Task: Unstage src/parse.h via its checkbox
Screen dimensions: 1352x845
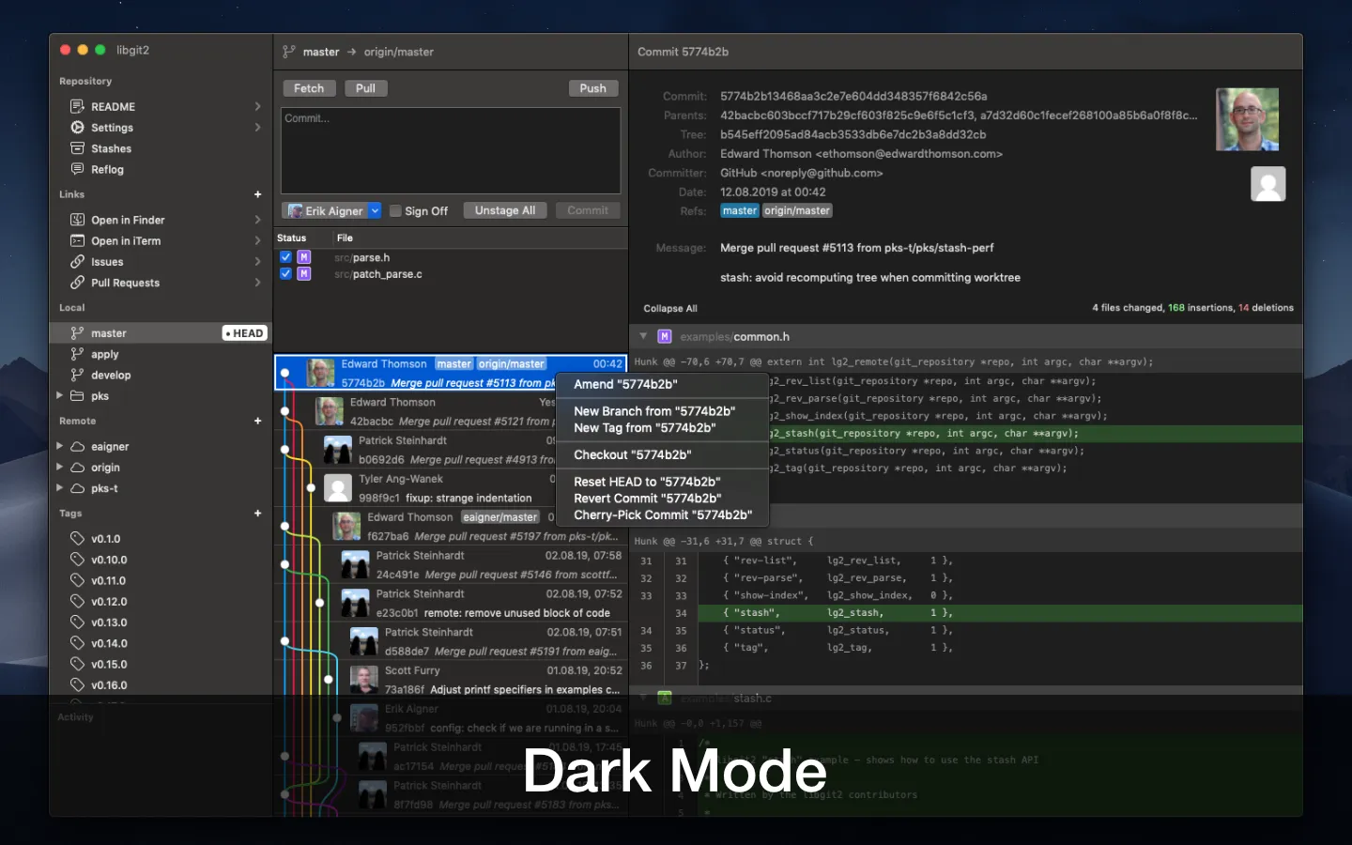Action: 285,257
